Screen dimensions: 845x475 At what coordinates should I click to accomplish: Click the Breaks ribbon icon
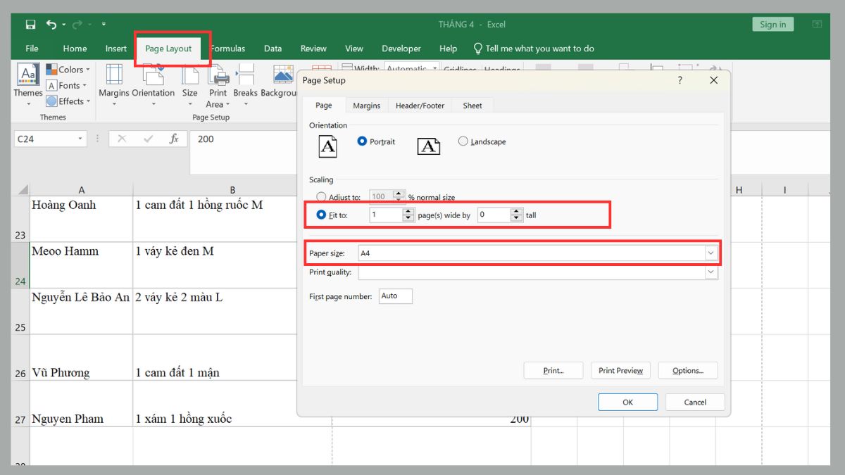point(245,75)
